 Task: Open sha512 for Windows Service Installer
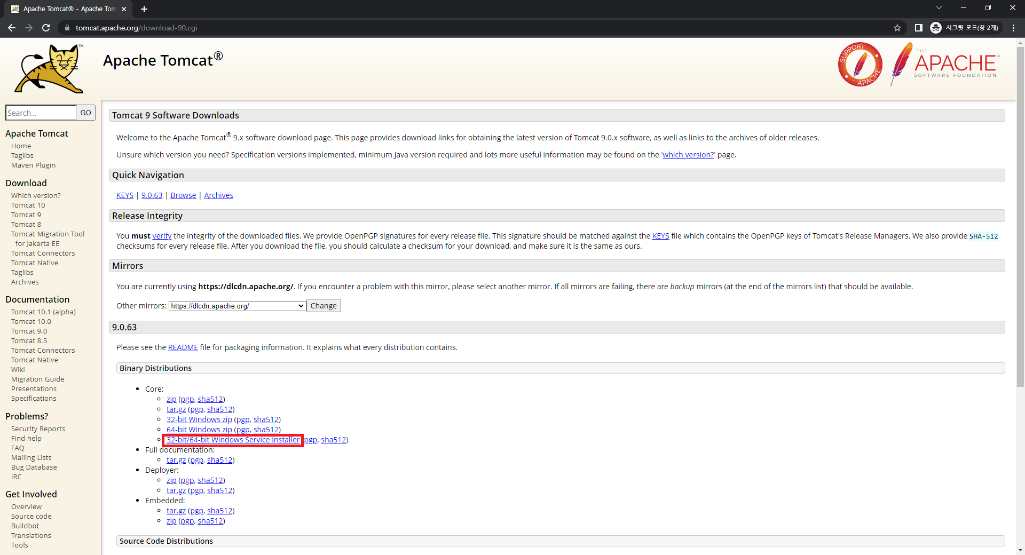coord(333,440)
